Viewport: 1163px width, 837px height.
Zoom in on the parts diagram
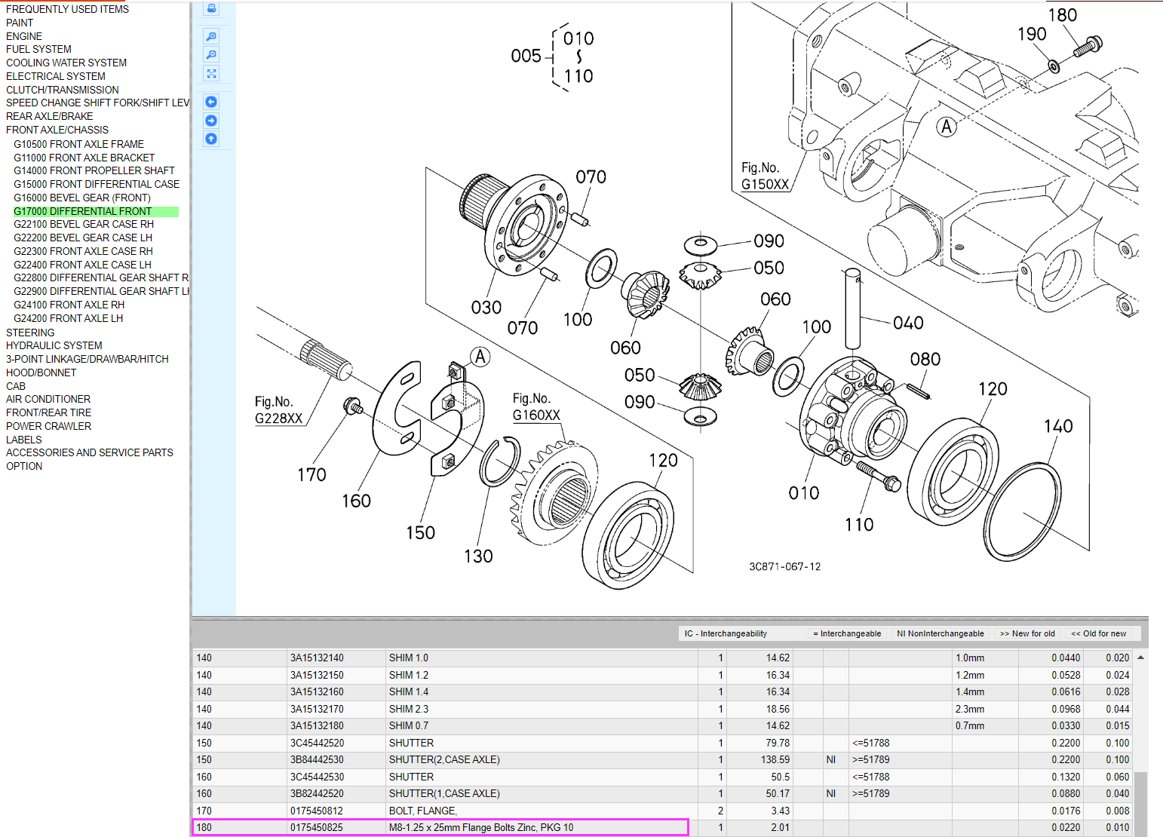pyautogui.click(x=211, y=36)
